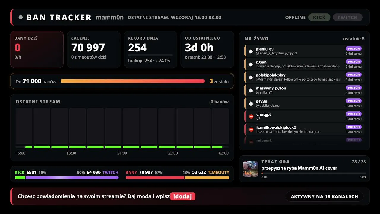Click the rekord dnia progress bar
The image size is (380, 214).
click(x=151, y=55)
